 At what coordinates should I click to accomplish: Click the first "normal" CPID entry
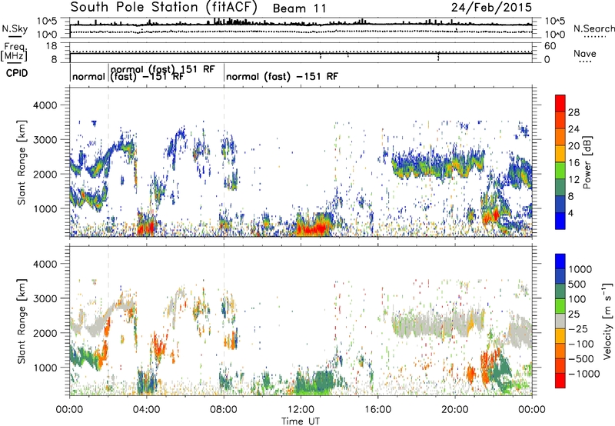pos(89,76)
